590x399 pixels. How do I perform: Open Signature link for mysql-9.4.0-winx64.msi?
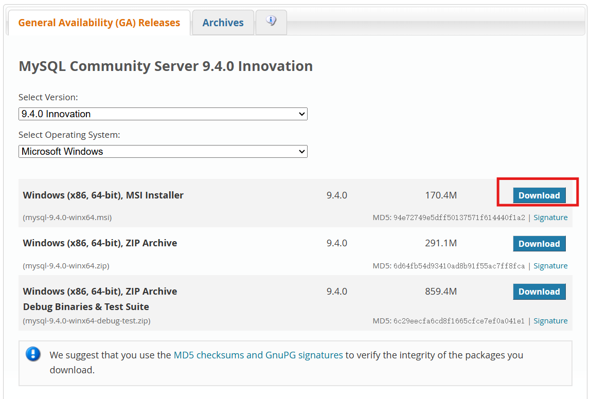pos(550,217)
